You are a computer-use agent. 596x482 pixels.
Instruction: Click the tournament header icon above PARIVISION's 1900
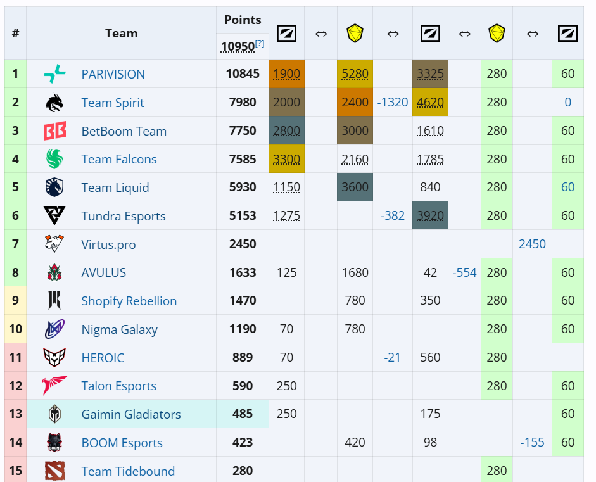(286, 33)
